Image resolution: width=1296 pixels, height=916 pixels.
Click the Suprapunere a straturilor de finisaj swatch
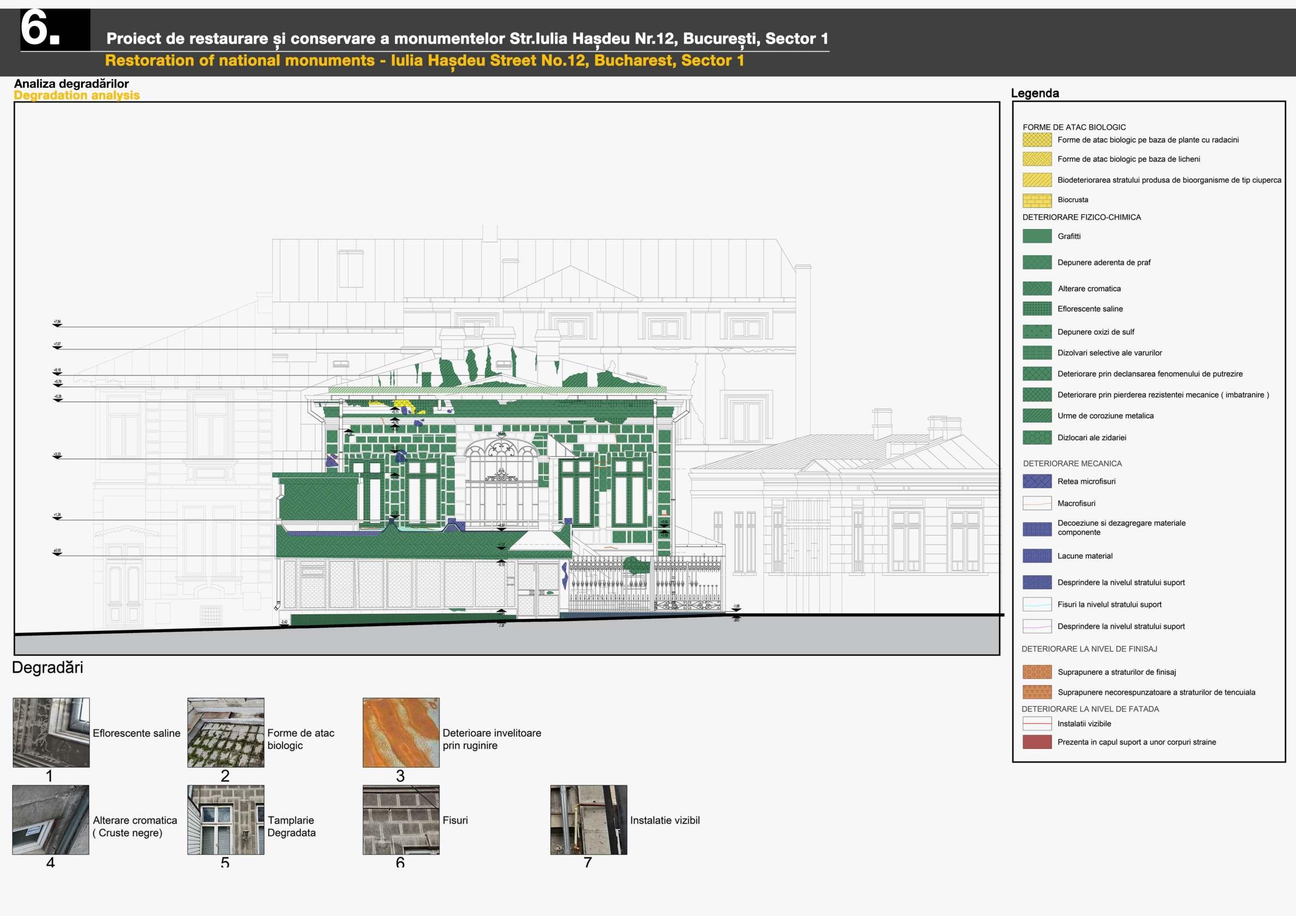tap(1036, 672)
